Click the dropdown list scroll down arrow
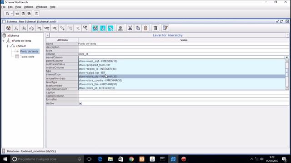The width and height of the screenshot is (291, 163). coord(287,88)
